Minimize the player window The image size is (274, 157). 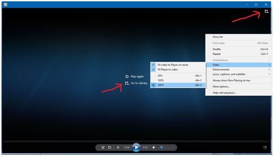click(247, 4)
